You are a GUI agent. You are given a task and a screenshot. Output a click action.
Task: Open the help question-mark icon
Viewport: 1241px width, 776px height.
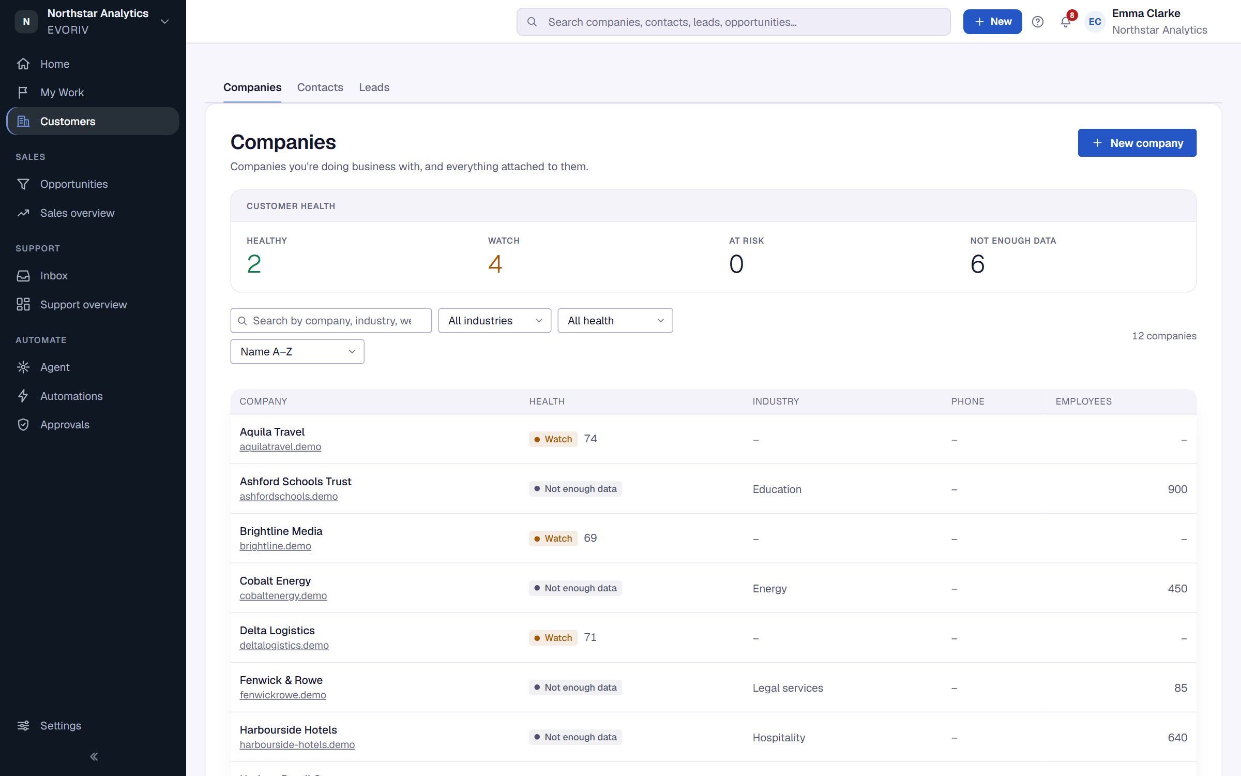click(x=1037, y=22)
